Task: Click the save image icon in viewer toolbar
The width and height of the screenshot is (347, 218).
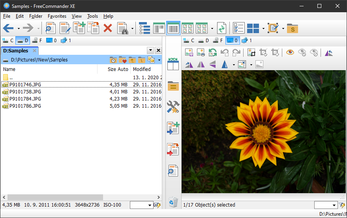Action: point(189,52)
